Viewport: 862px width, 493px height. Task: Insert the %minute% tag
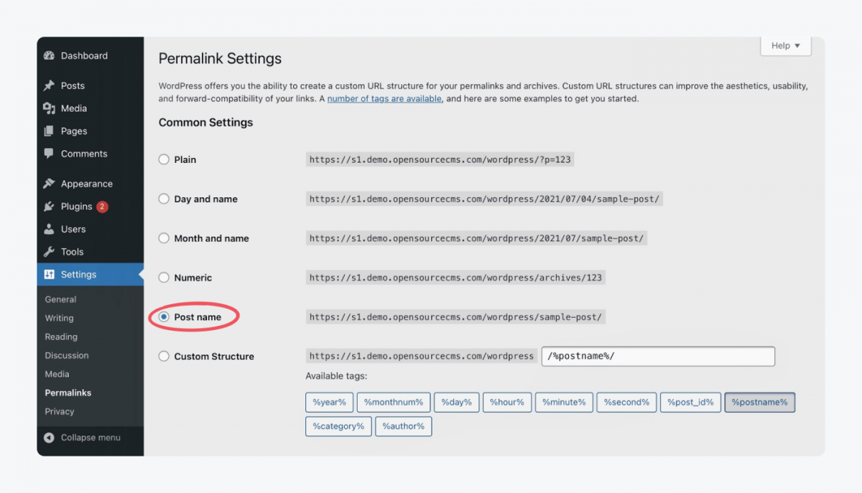coord(564,403)
